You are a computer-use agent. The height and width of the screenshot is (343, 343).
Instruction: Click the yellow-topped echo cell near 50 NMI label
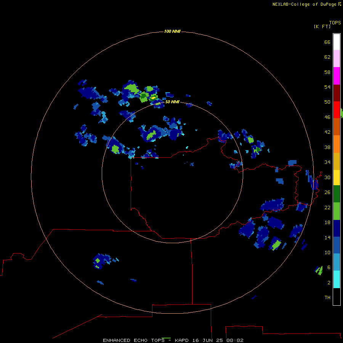tap(154, 98)
